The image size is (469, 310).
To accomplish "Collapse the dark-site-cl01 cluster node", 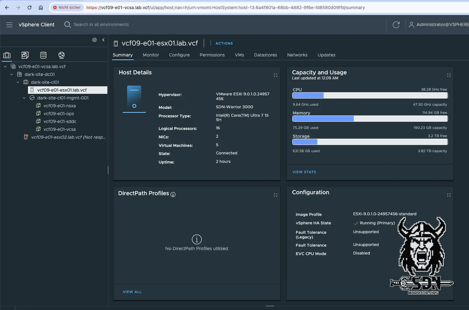I will click(18, 82).
